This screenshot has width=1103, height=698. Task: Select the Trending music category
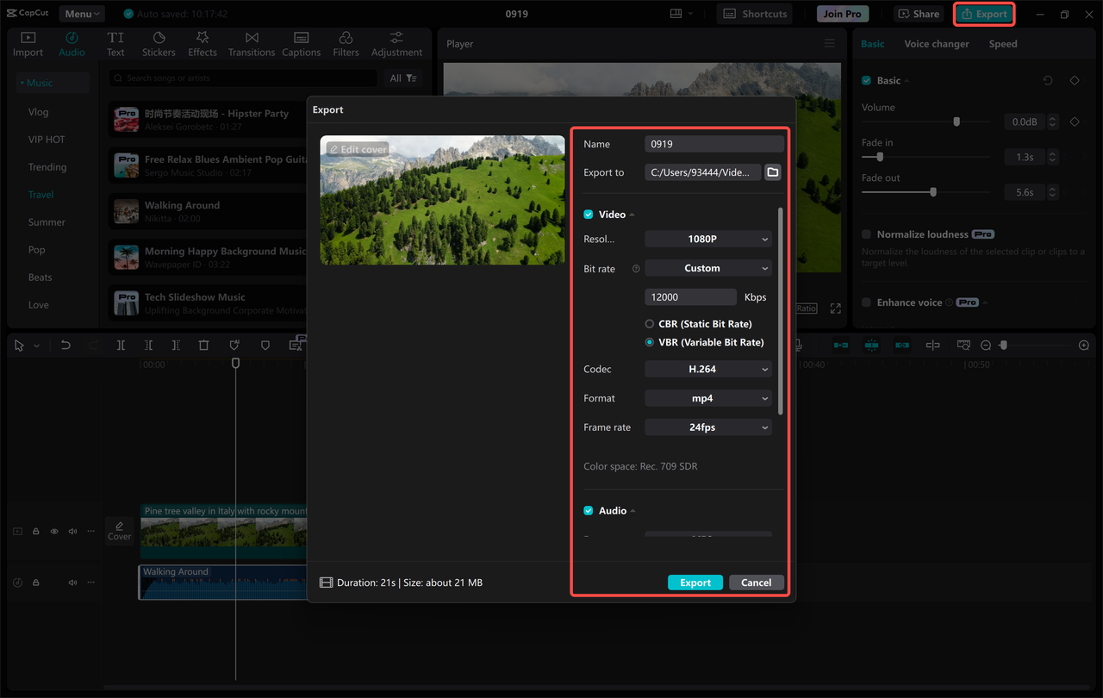tap(47, 167)
